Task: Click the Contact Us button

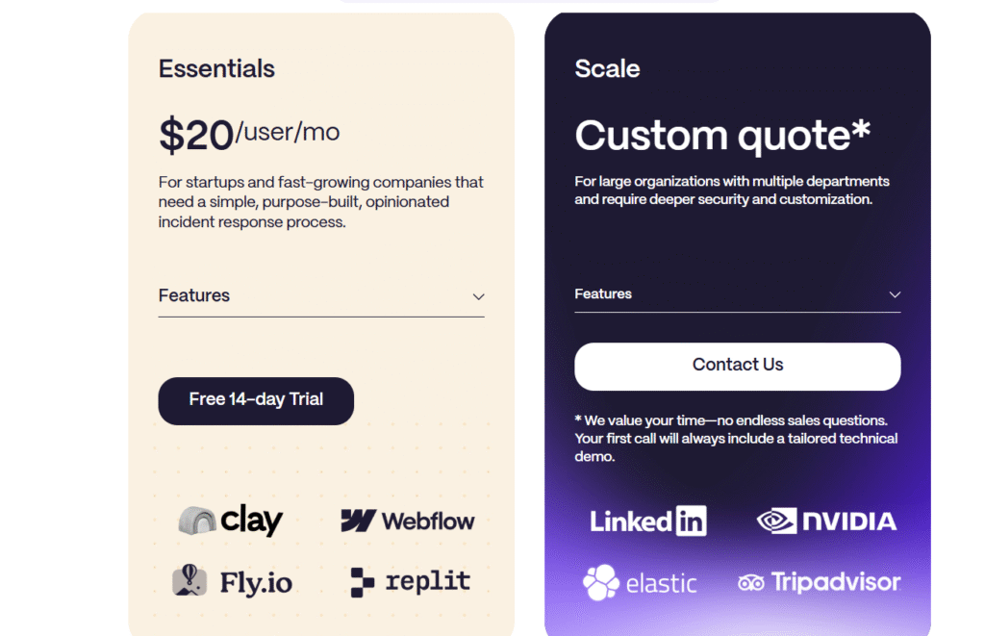Action: [x=738, y=367]
